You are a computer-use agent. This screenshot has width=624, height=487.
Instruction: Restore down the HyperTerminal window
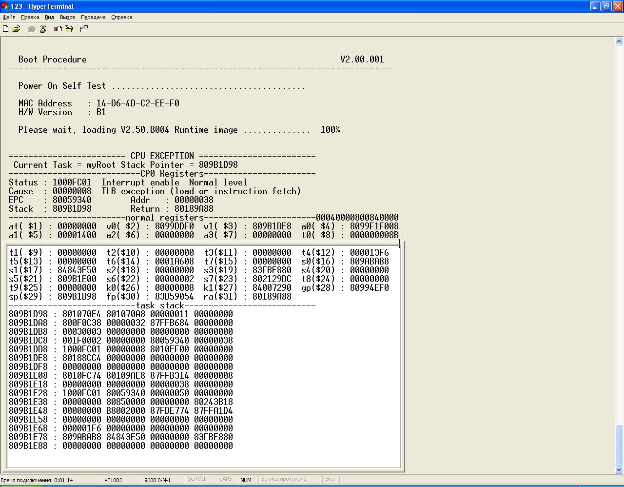606,6
